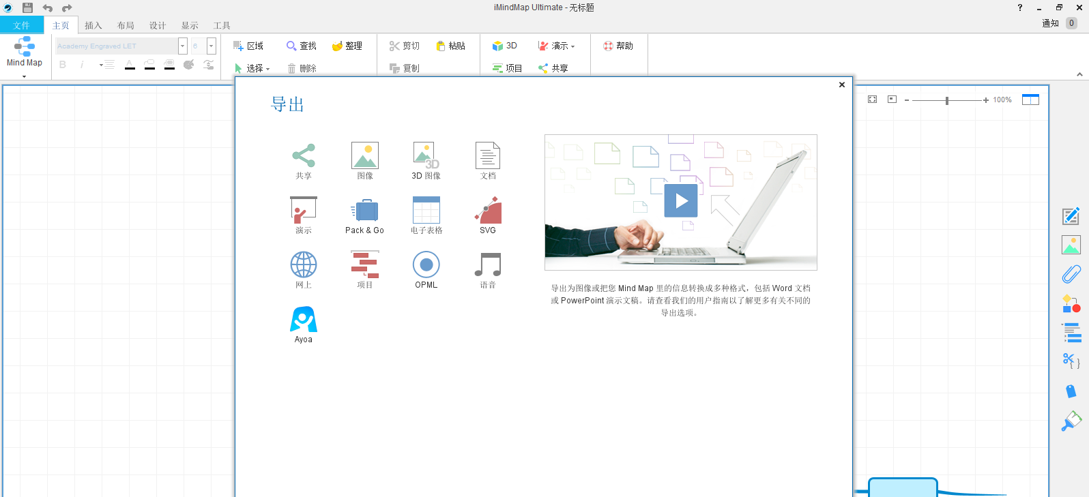Image resolution: width=1089 pixels, height=497 pixels.
Task: Click the undo arrow in title bar
Action: click(x=48, y=7)
